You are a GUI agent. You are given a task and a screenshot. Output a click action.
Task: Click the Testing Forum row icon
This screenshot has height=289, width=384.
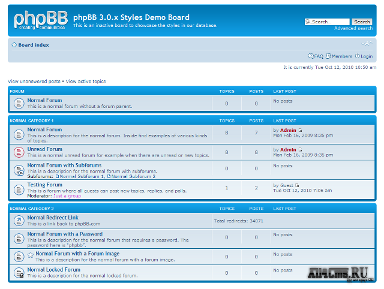(19, 189)
